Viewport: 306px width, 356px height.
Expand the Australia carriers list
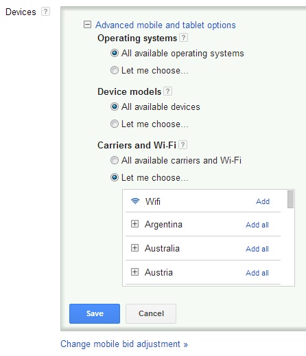click(134, 248)
